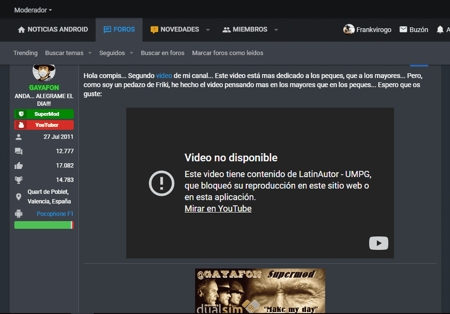Image resolution: width=450 pixels, height=314 pixels.
Task: Open the Moderador dropdown menu
Action: click(33, 10)
